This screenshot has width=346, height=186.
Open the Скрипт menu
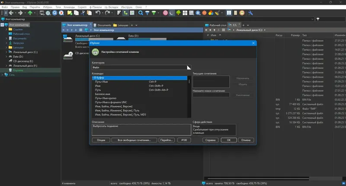(x=82, y=7)
